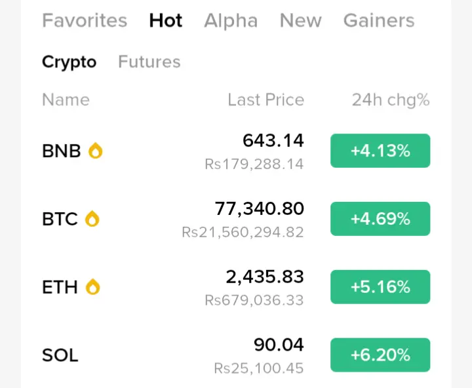This screenshot has height=388, width=472.
Task: Select the Crypto sub-tab
Action: point(69,62)
